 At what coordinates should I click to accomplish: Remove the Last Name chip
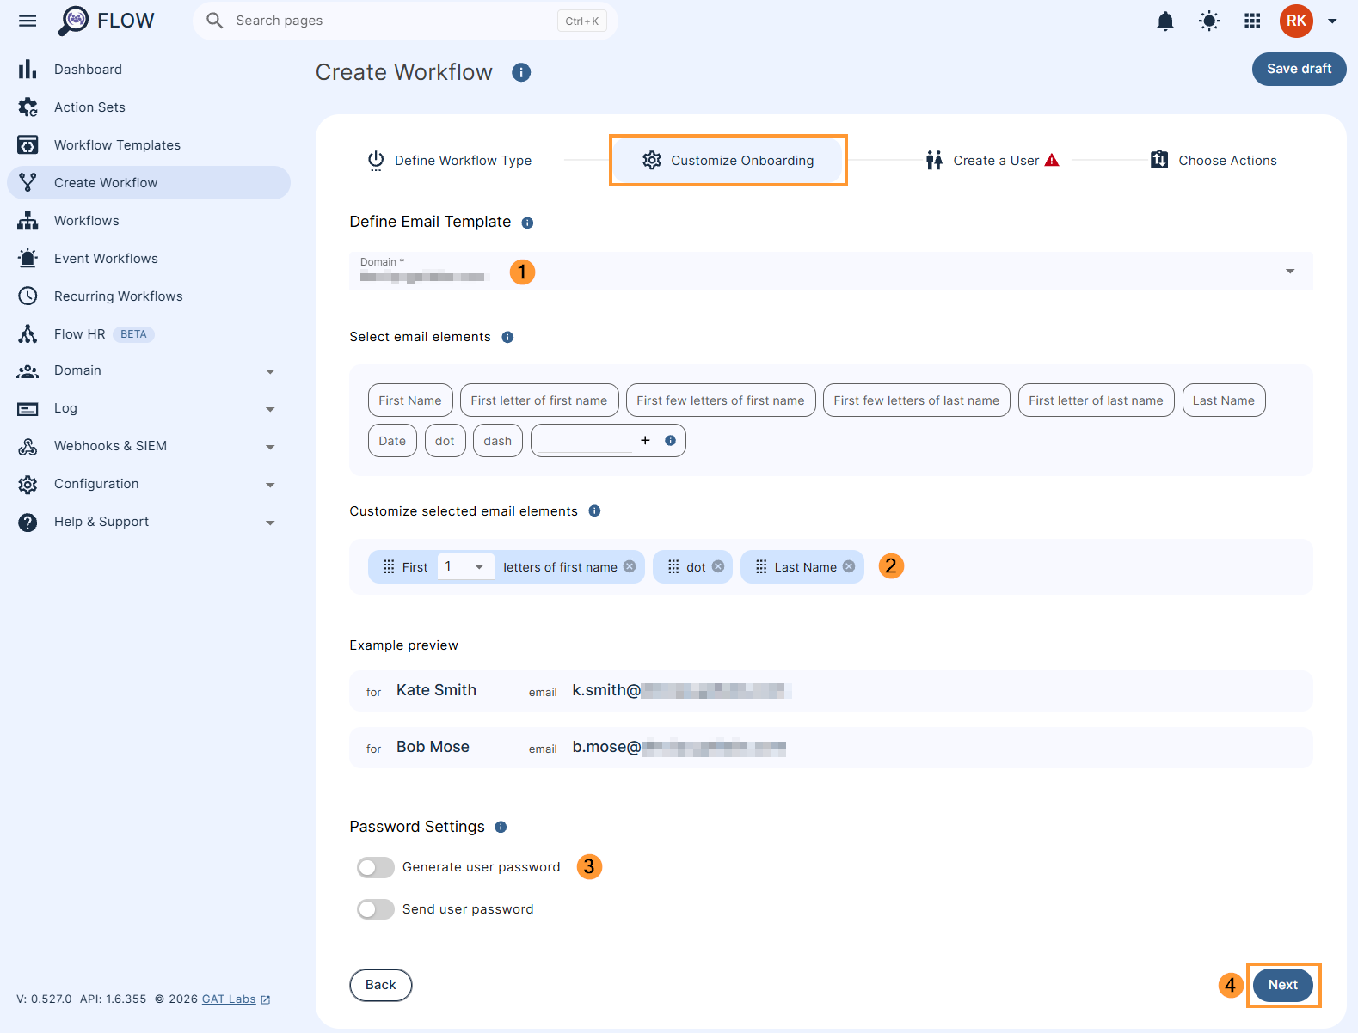(849, 566)
